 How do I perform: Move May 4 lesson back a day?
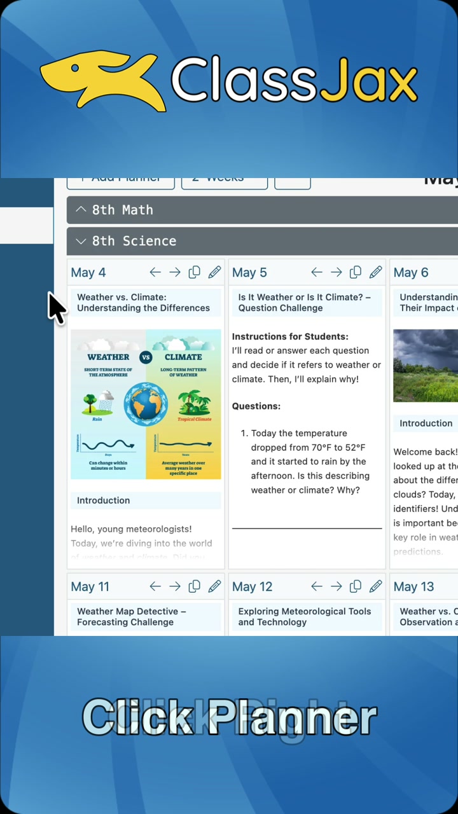(155, 272)
